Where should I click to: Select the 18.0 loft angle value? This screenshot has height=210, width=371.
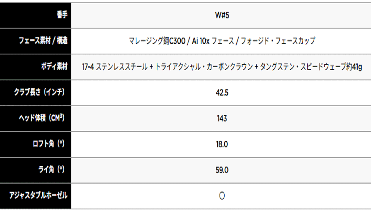tap(222, 144)
